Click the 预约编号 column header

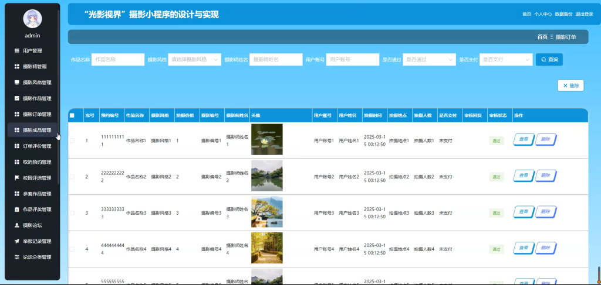click(112, 115)
